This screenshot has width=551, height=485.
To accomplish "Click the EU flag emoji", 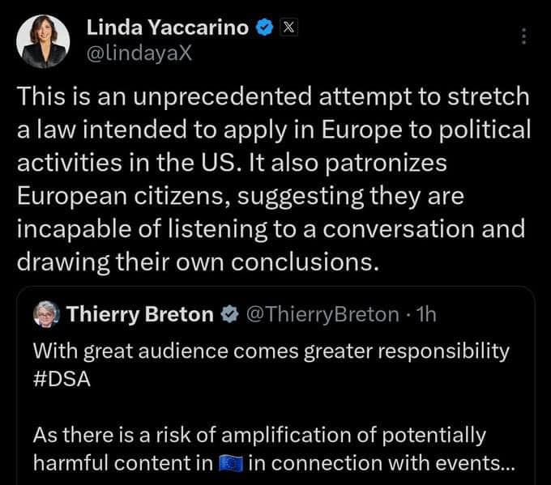I will [231, 464].
